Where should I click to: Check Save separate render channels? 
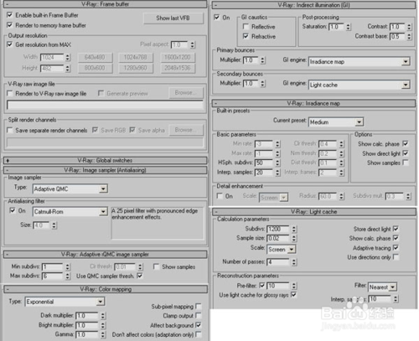click(x=10, y=130)
